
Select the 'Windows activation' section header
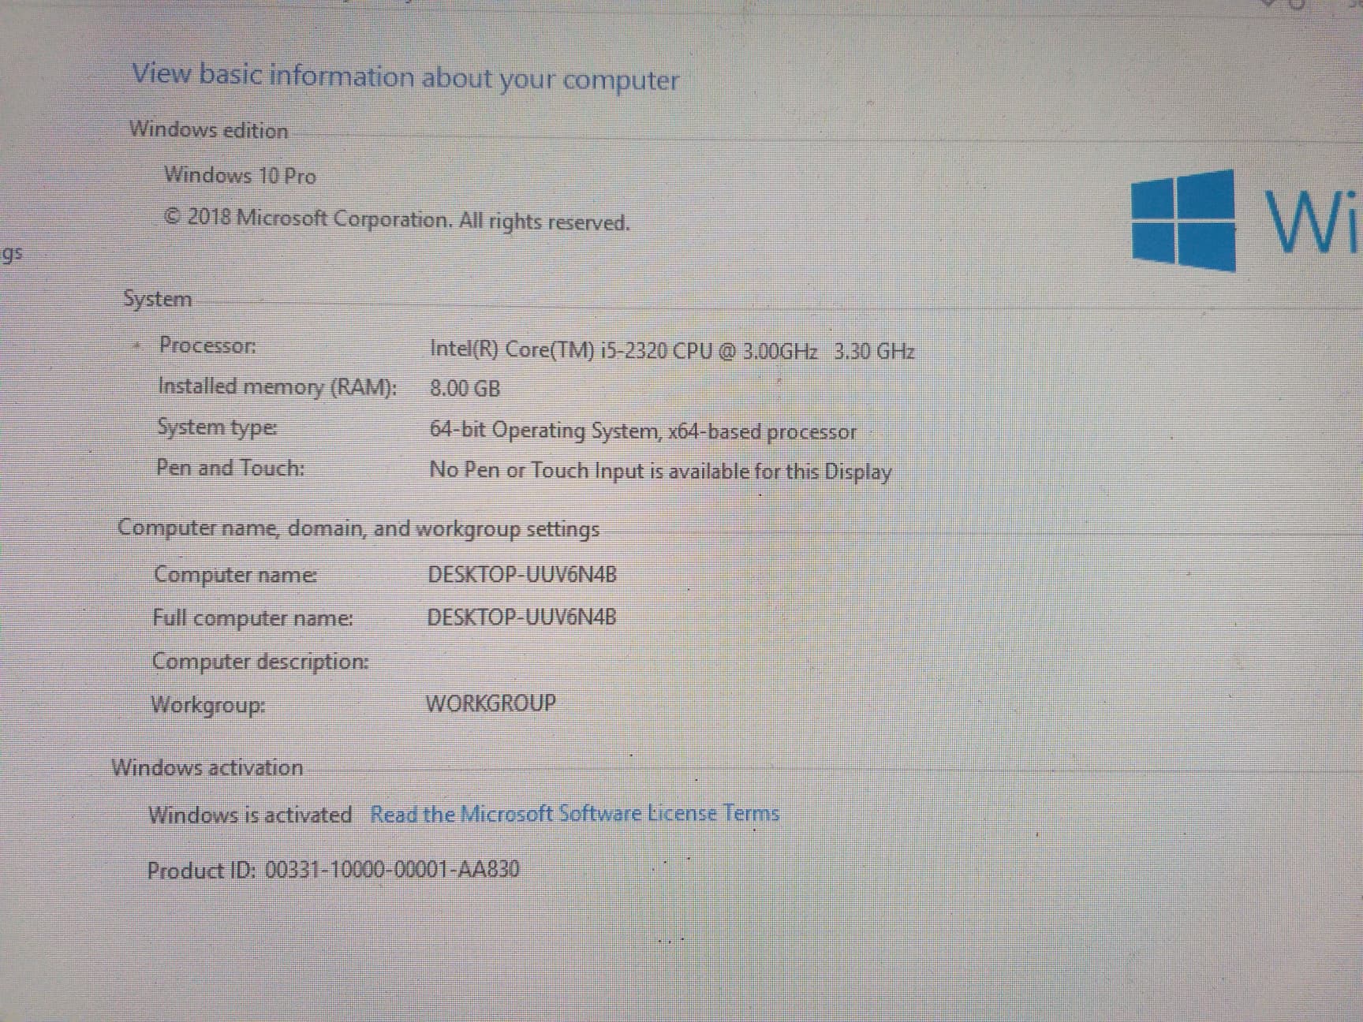tap(207, 767)
